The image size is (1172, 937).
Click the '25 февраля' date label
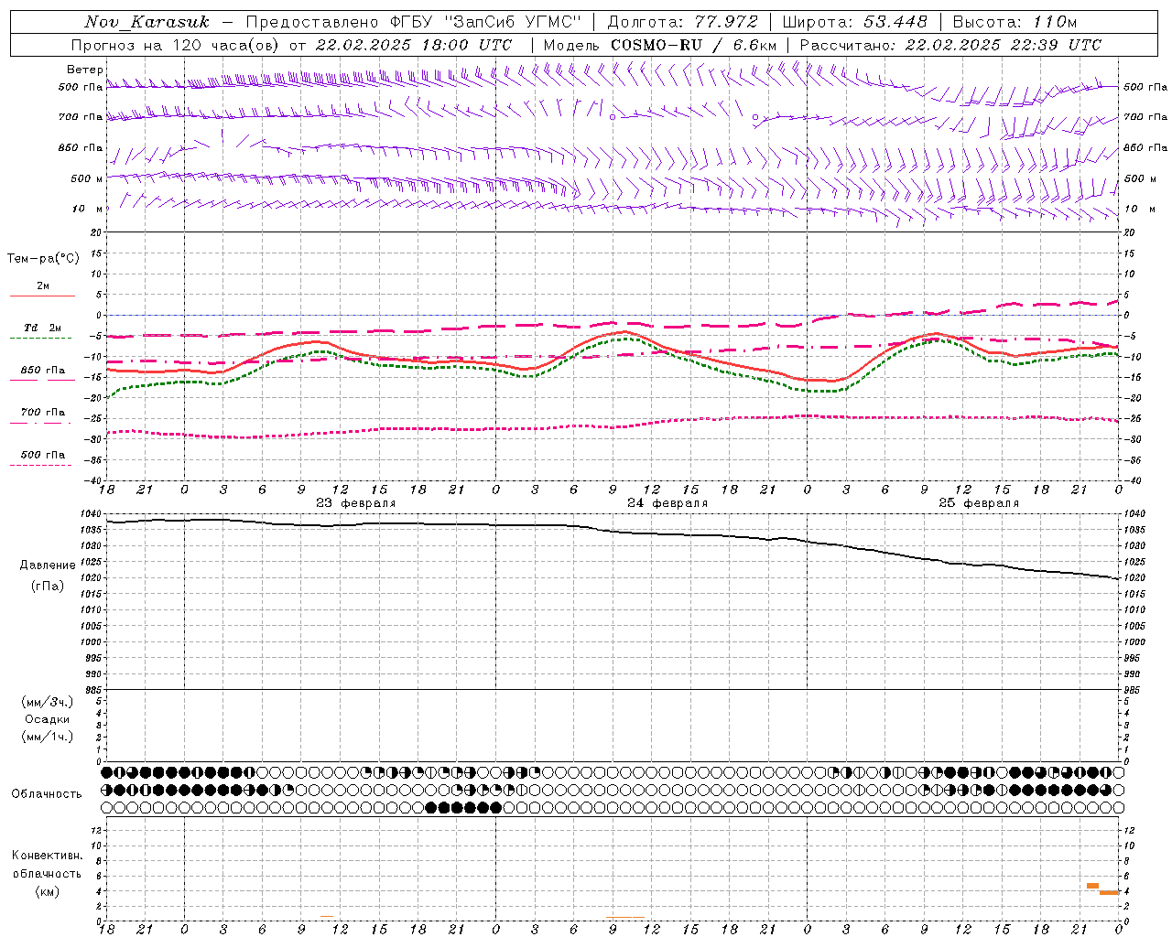(x=979, y=503)
